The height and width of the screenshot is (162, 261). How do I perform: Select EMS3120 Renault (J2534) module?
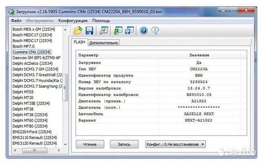(x=35, y=143)
